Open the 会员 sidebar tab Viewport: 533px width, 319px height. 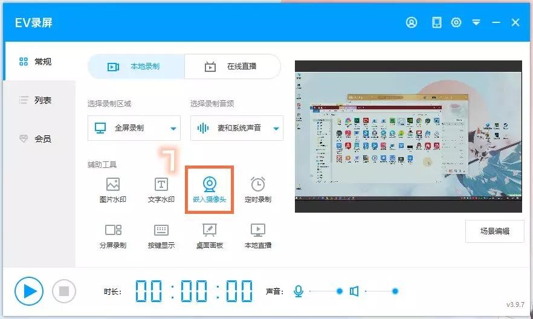[x=39, y=138]
